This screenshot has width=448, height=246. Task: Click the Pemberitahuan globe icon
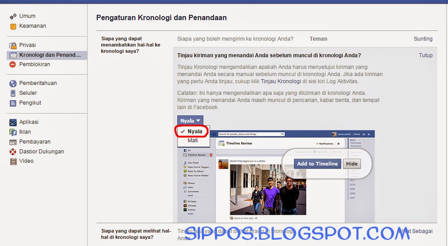point(13,84)
